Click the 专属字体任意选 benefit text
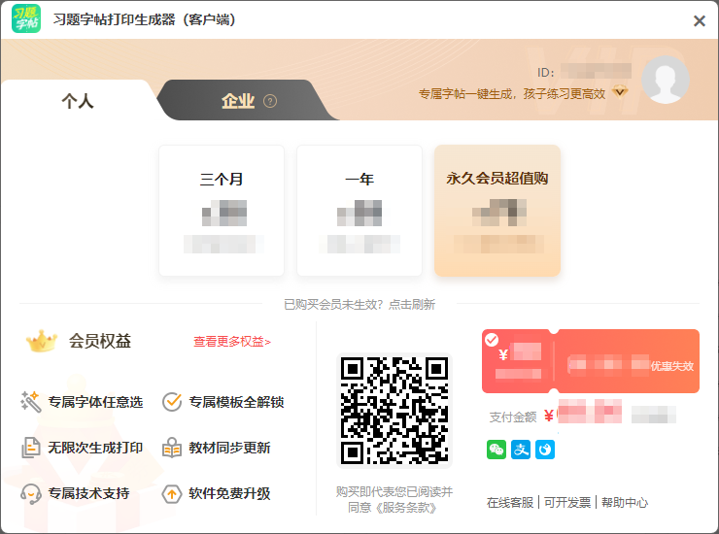This screenshot has width=719, height=534. tap(95, 402)
